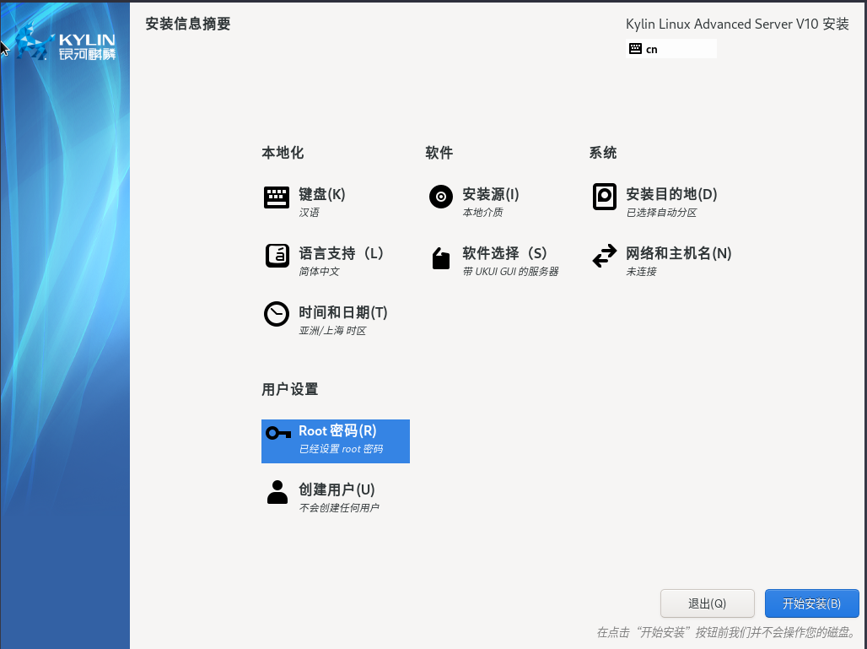The height and width of the screenshot is (649, 867).
Task: Click the 未连接 status under 网络和主机名
Action: tap(640, 271)
